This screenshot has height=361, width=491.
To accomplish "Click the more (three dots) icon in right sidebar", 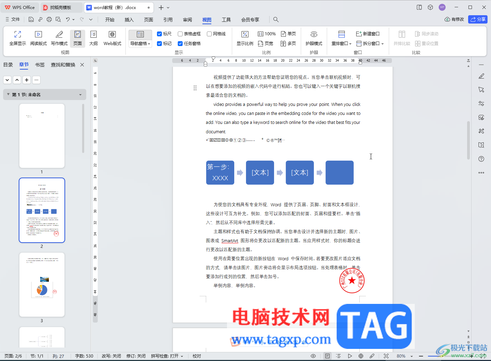I will click(481, 173).
